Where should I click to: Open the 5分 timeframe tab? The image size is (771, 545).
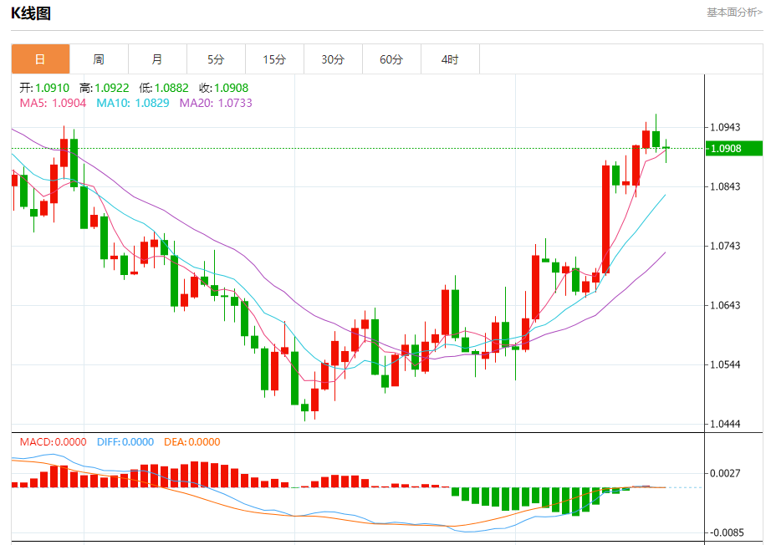[216, 59]
